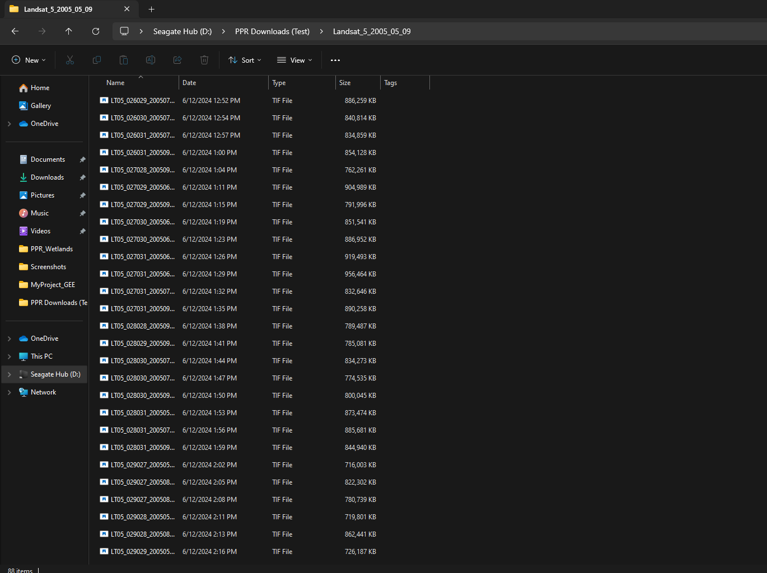This screenshot has height=573, width=767.
Task: Expand chevron after PPR Downloads (Test) breadcrumb
Action: pyautogui.click(x=321, y=31)
